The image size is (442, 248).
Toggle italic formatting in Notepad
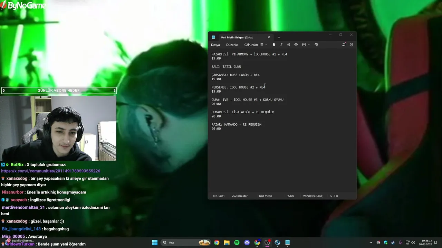281,45
